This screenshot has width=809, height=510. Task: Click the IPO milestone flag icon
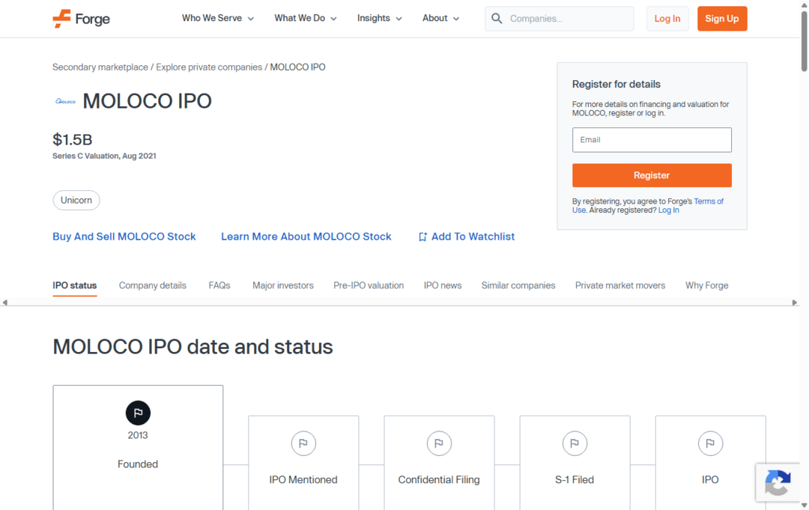point(710,443)
